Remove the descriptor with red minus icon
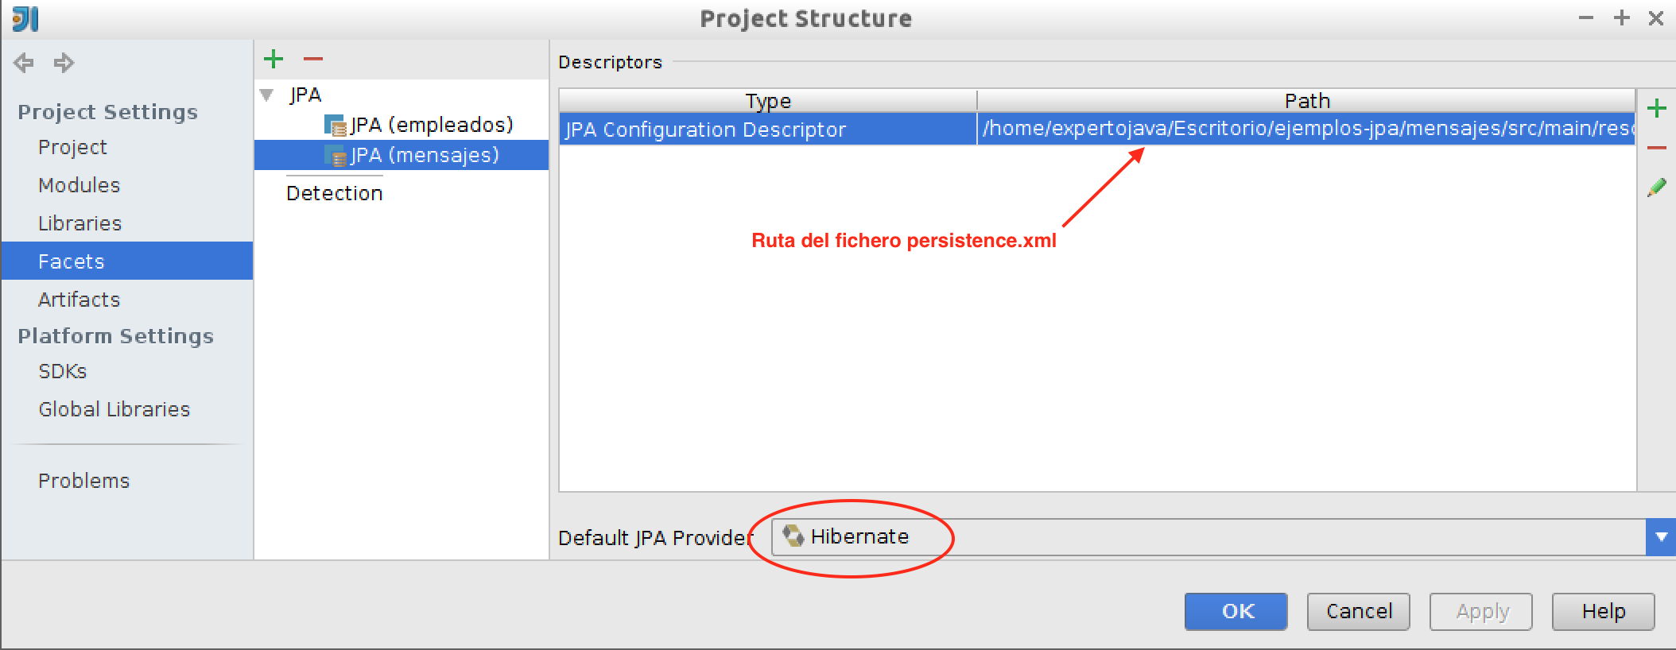 click(1657, 148)
